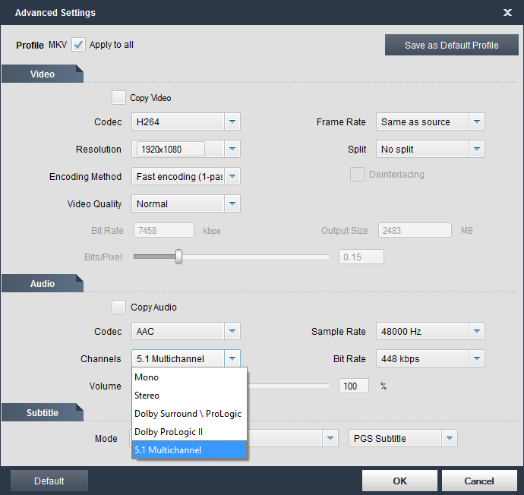Open the Encoding Method dropdown
This screenshot has height=495, width=524.
pyautogui.click(x=232, y=177)
